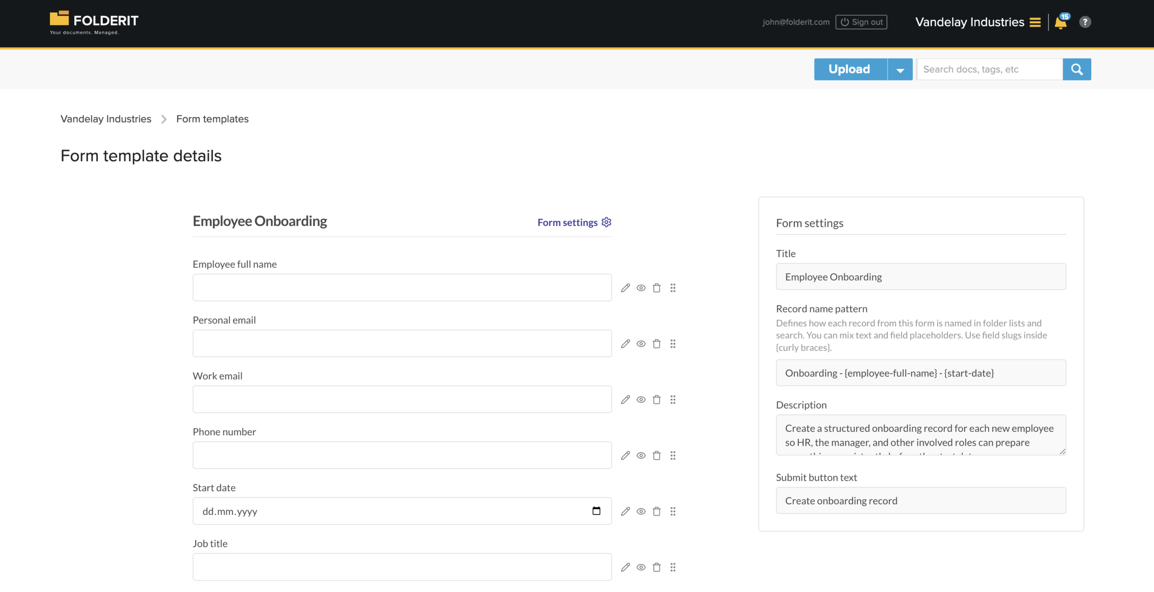The width and height of the screenshot is (1154, 592).
Task: Click the Job title input box
Action: tap(402, 566)
